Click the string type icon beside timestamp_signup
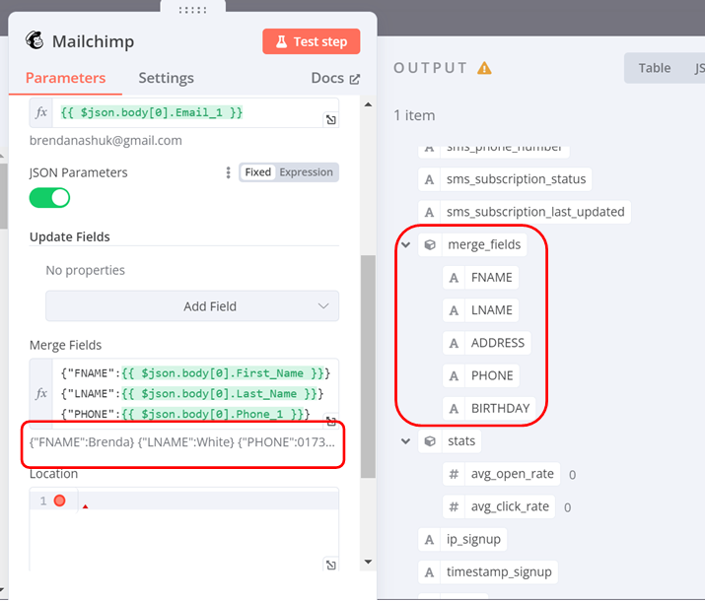This screenshot has width=705, height=601. (429, 572)
